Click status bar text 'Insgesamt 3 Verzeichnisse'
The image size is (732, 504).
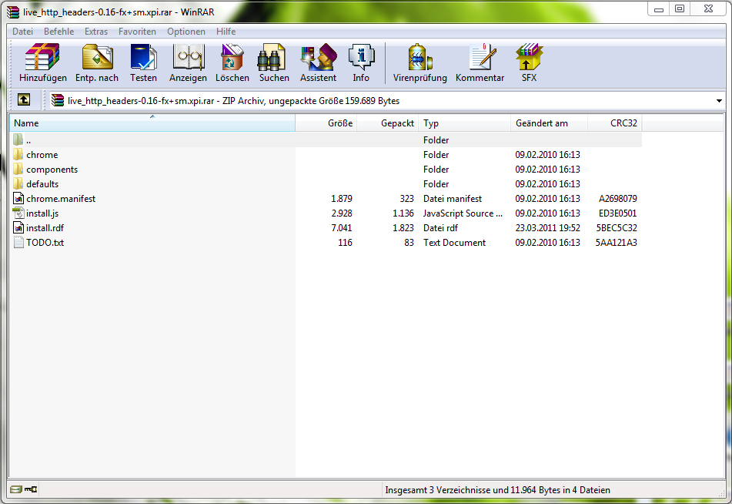point(439,490)
